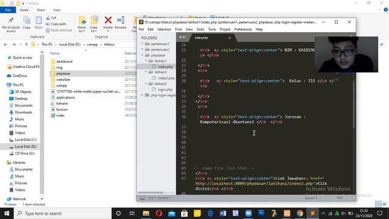The height and width of the screenshot is (219, 389).
Task: Select the favicon file
Action: click(61, 109)
